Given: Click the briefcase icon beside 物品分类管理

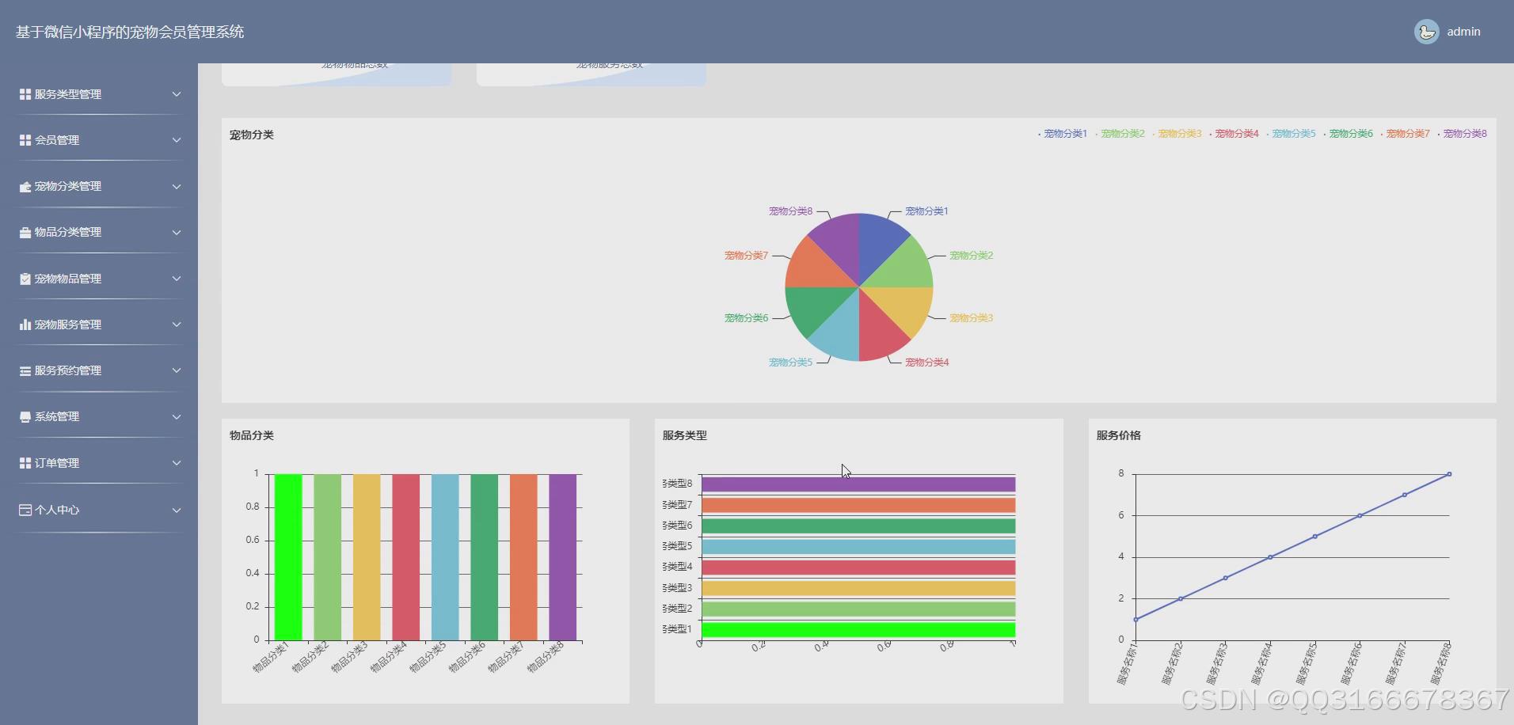Looking at the screenshot, I should point(25,233).
